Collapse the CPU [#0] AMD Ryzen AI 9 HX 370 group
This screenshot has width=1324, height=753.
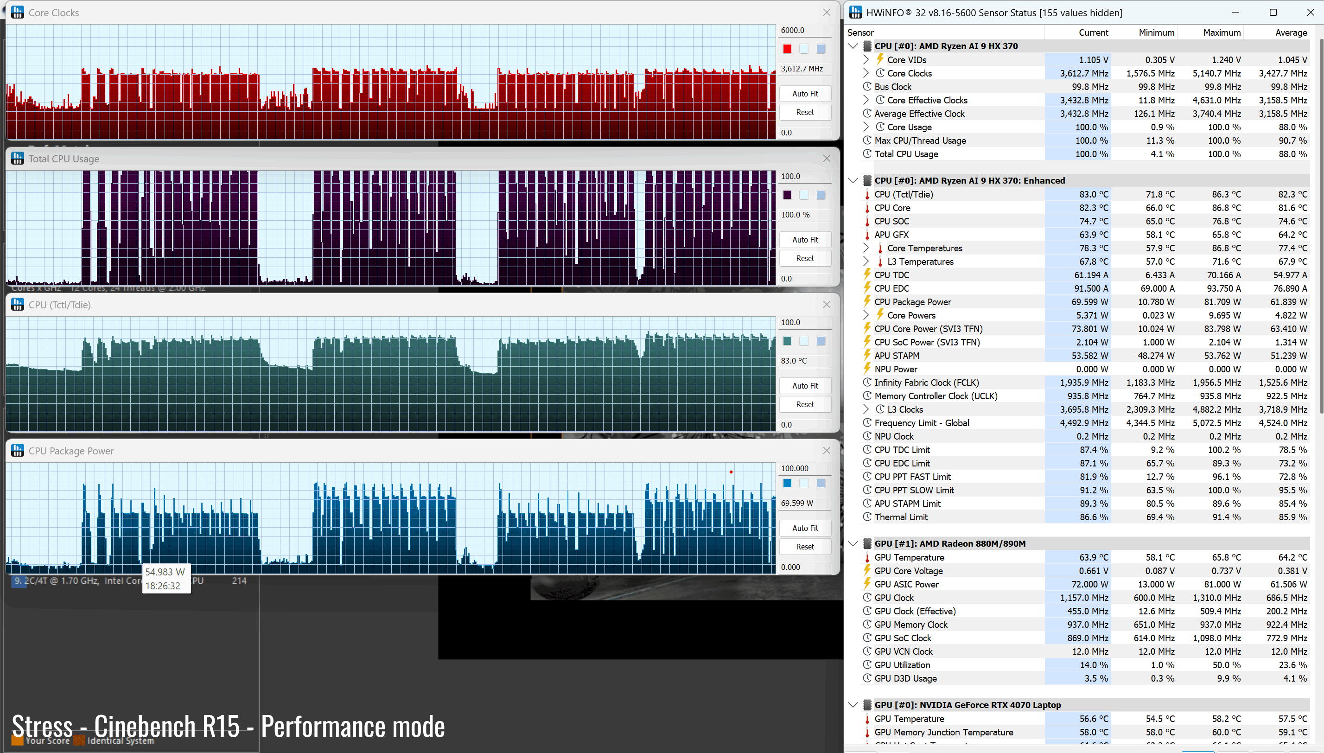pos(853,46)
